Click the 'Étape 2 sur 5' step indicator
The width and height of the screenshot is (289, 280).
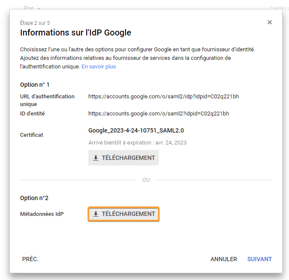point(35,23)
